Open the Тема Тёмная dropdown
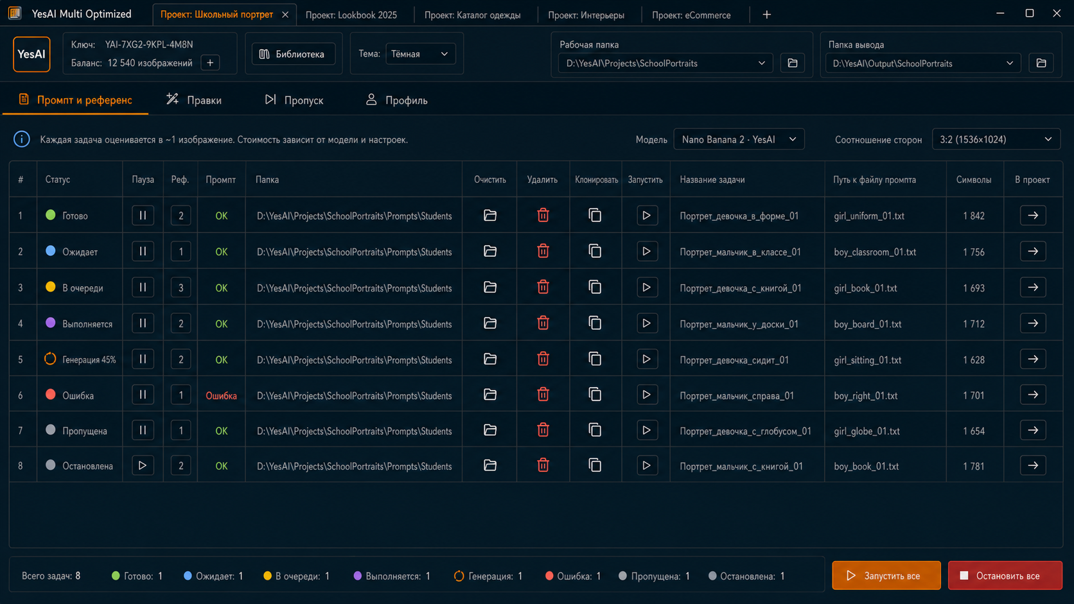The height and width of the screenshot is (604, 1074). pyautogui.click(x=420, y=54)
